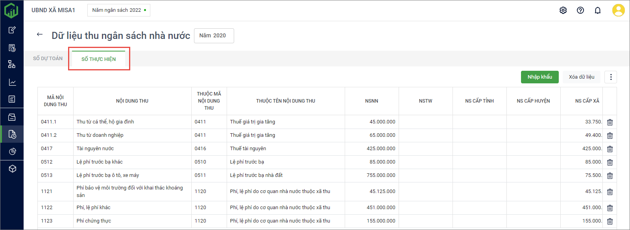Click the NSNN column header
Viewport: 630px width, 230px height.
tap(371, 101)
